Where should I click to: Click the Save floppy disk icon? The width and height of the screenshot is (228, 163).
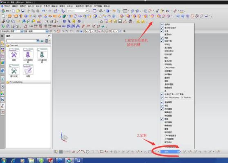(x=23, y=11)
